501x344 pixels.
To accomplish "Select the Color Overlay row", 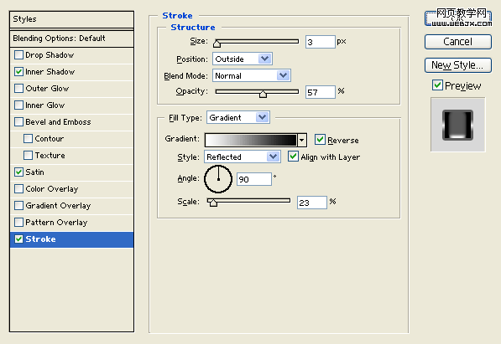I will click(x=71, y=188).
